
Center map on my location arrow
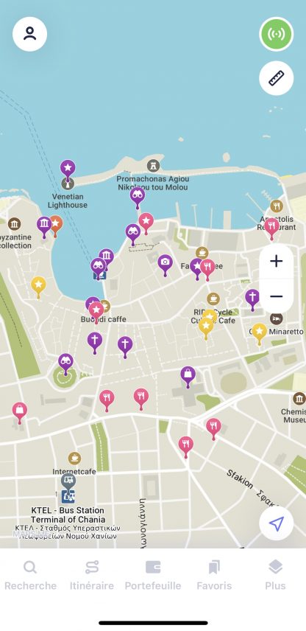pyautogui.click(x=277, y=523)
